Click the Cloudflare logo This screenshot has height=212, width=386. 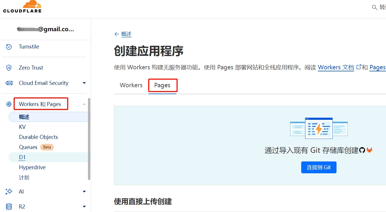[x=22, y=7]
